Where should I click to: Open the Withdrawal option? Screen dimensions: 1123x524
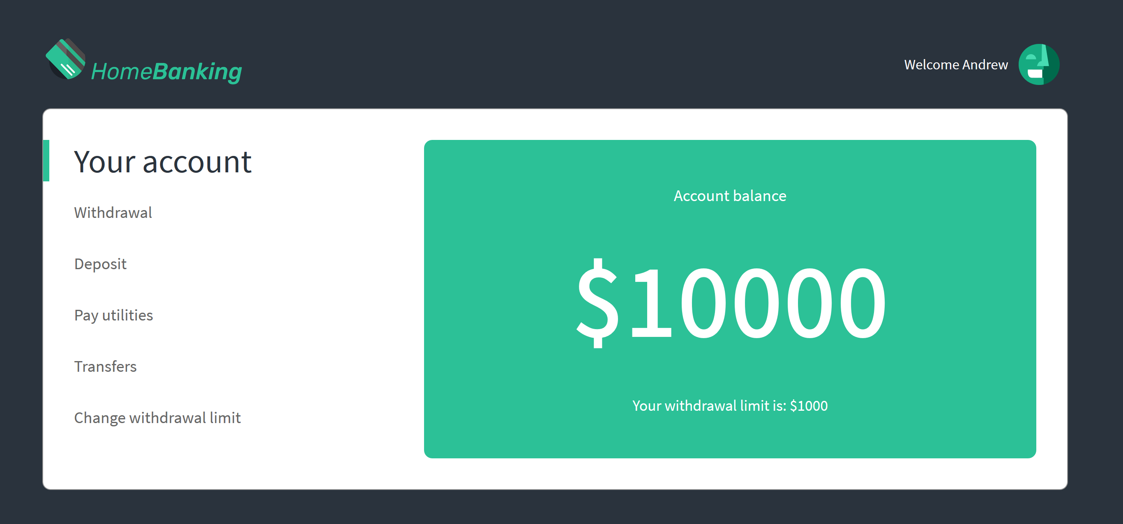tap(113, 213)
